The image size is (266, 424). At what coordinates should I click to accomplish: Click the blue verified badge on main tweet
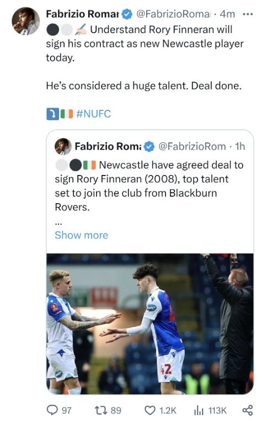pos(127,14)
